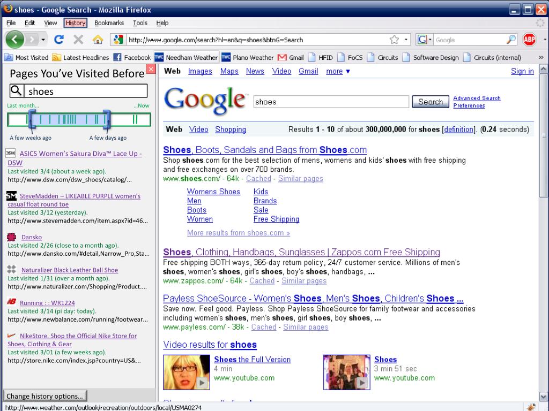Grab the left handle of the timeline slider
The image size is (549, 411).
coord(32,119)
